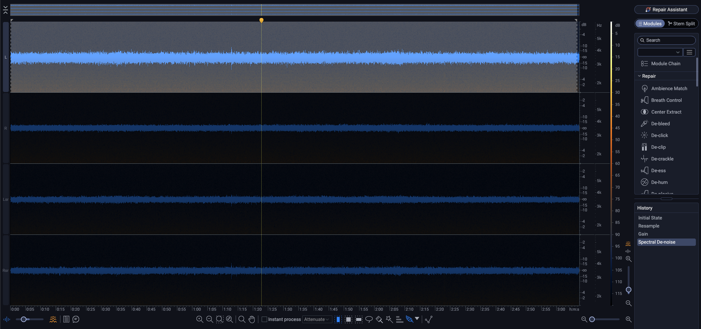The image size is (701, 329).
Task: Click the yellow playhead marker
Action: [x=261, y=20]
